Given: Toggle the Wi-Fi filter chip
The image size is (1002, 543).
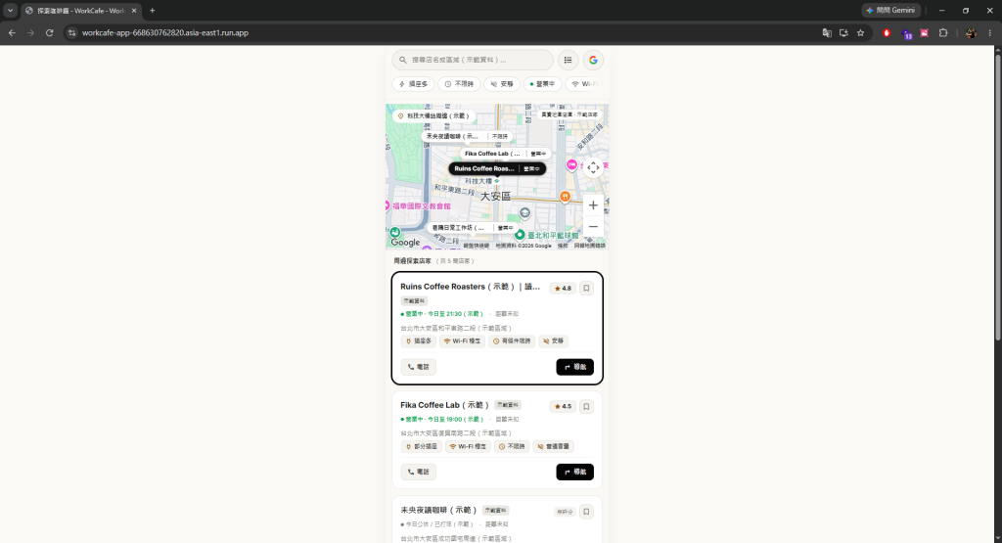Looking at the screenshot, I should click(585, 84).
